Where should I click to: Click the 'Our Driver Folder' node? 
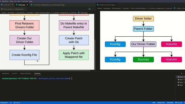click(x=143, y=44)
